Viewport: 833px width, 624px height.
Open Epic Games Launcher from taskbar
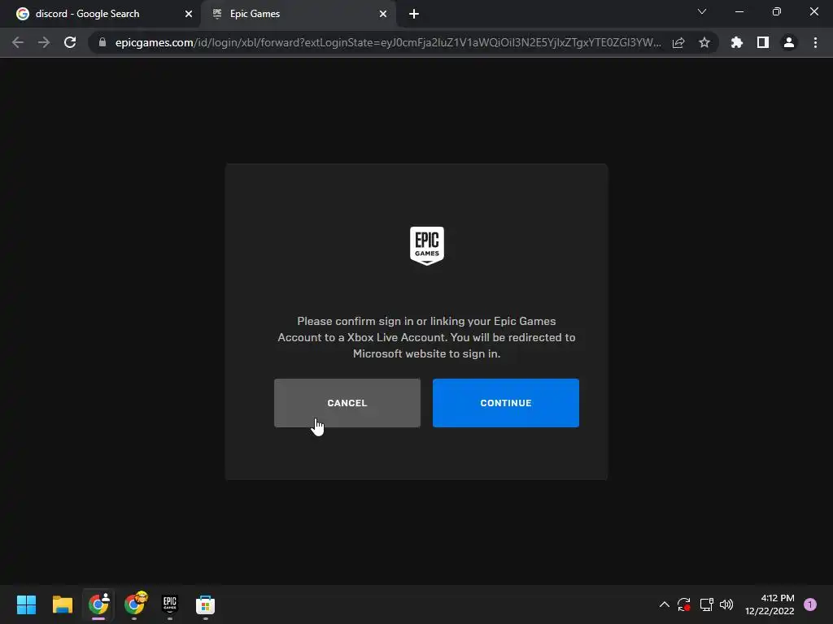(170, 604)
